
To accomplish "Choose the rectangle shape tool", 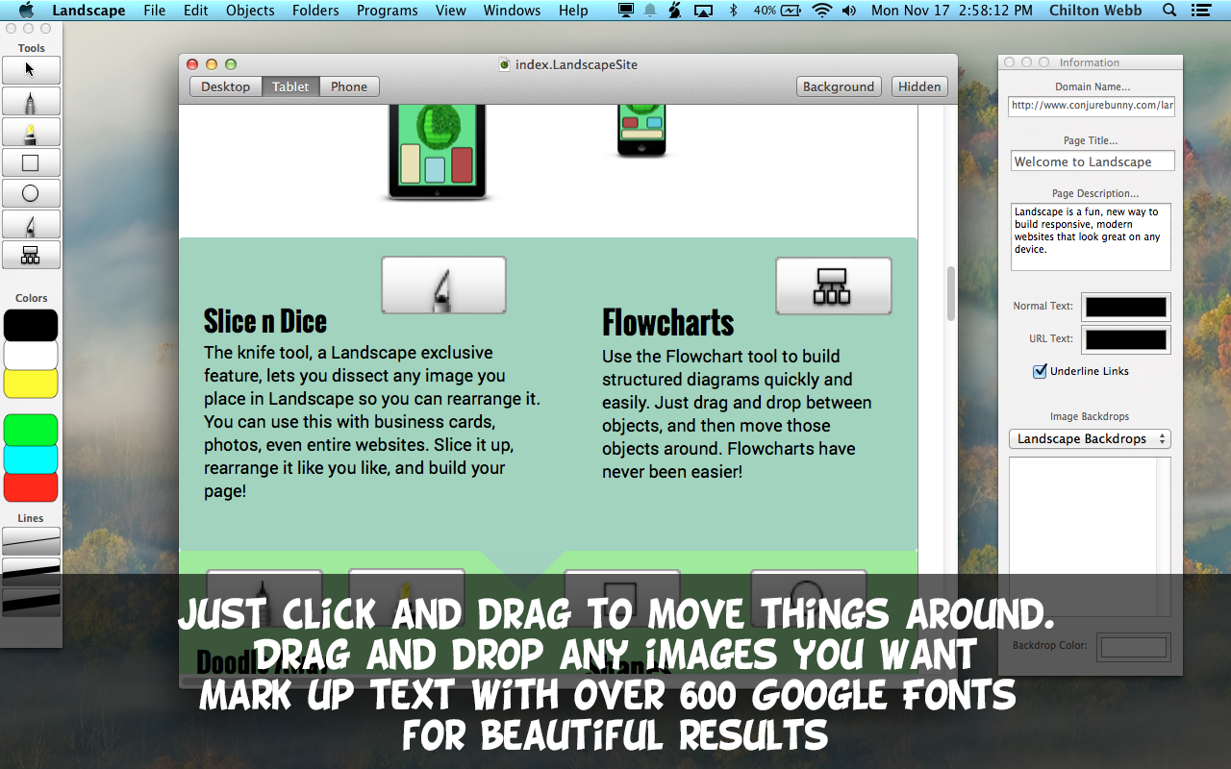I will [31, 162].
